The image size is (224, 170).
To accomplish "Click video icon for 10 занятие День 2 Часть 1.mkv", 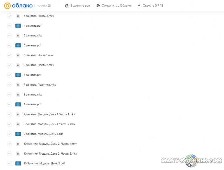I will pyautogui.click(x=18, y=144).
